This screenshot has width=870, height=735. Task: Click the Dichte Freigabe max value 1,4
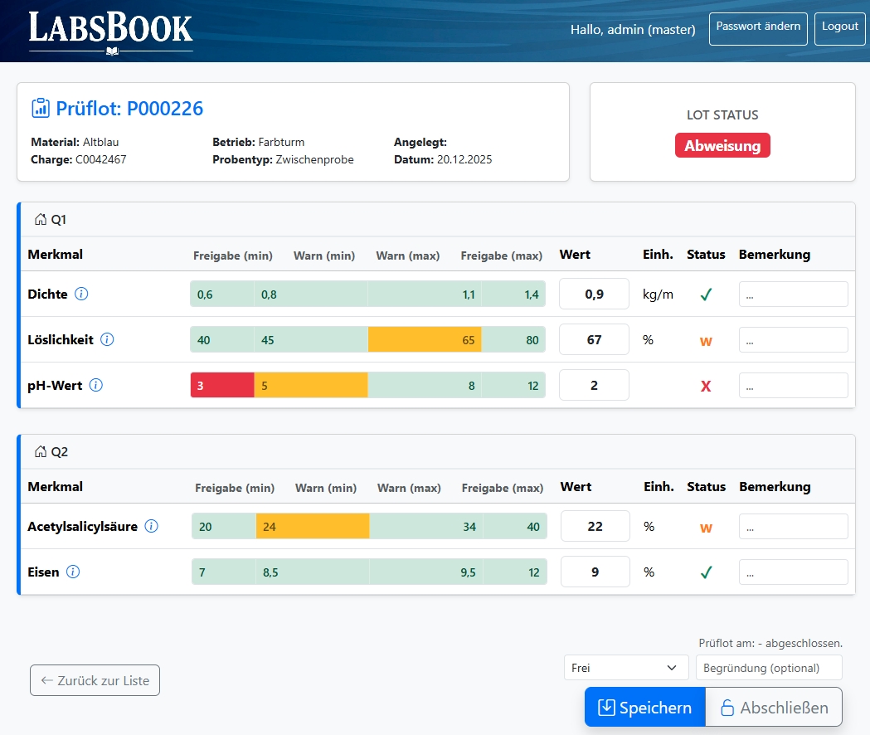pos(532,294)
